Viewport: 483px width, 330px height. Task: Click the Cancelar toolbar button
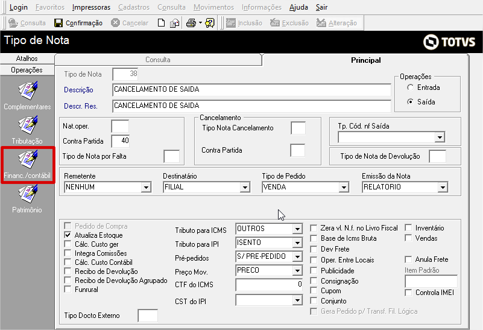pos(130,23)
